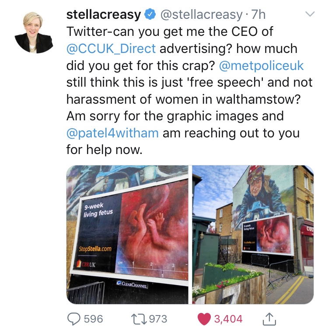Click the Clear Channel logo in photo

click(x=132, y=284)
